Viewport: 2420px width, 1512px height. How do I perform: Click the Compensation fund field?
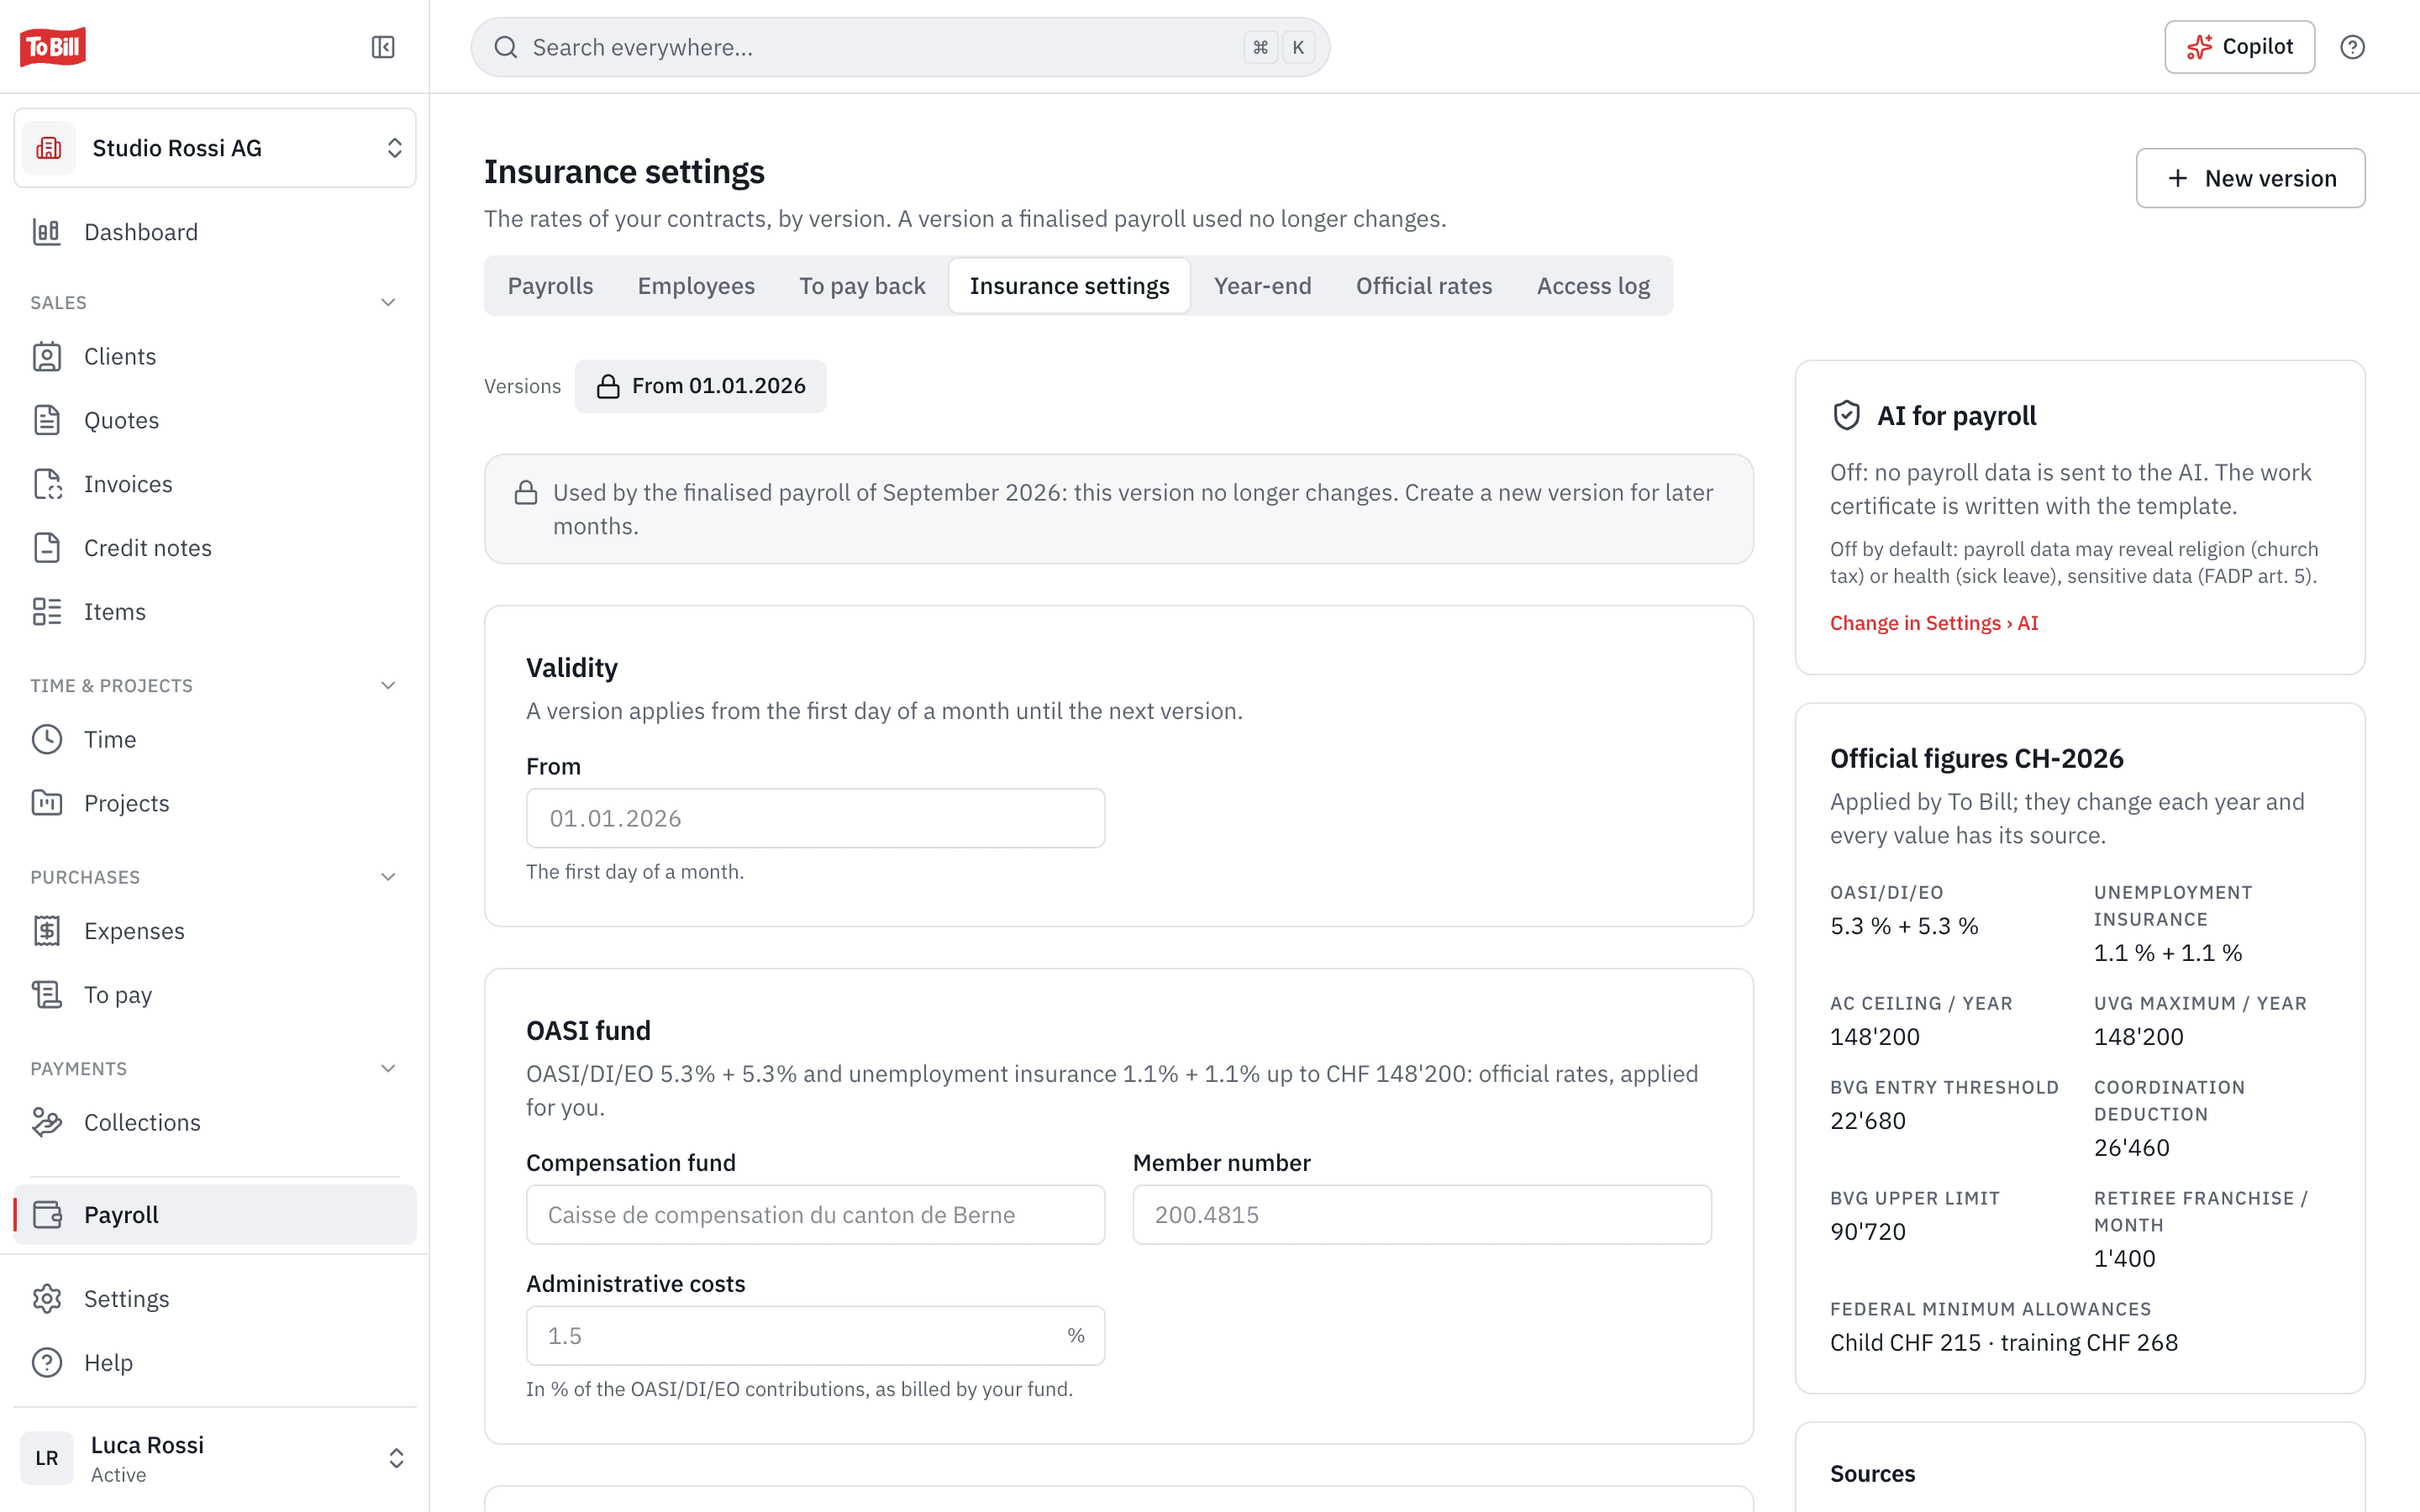pyautogui.click(x=815, y=1215)
